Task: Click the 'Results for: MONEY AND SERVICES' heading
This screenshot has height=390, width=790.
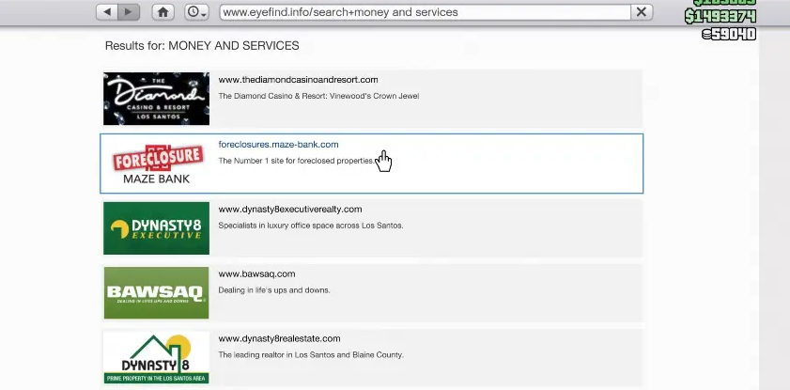Action: pyautogui.click(x=202, y=46)
